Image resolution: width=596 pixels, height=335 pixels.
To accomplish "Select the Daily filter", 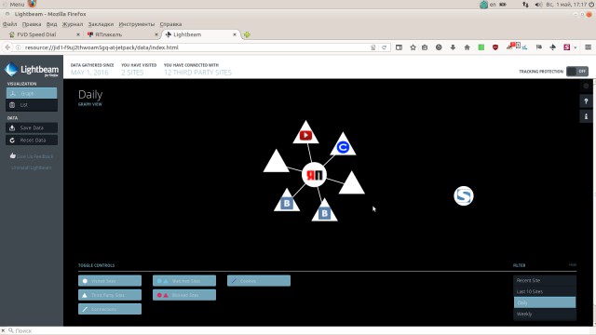I will tap(545, 302).
